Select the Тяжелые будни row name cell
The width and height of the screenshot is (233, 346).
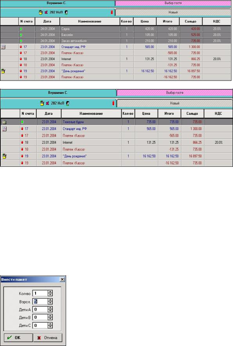tap(91, 122)
